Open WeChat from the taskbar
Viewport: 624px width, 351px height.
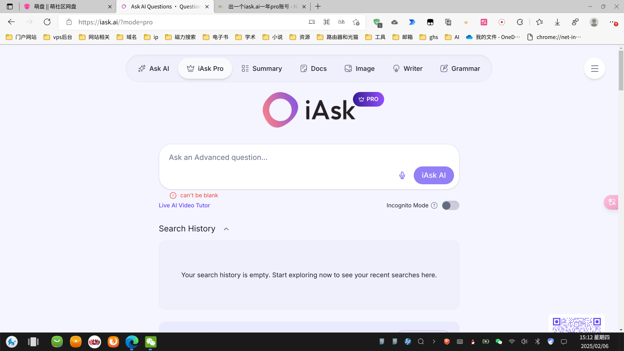[x=150, y=342]
